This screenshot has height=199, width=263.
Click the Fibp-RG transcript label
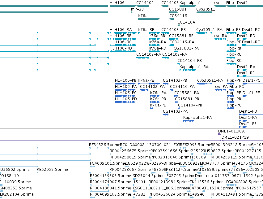[x=234, y=61]
